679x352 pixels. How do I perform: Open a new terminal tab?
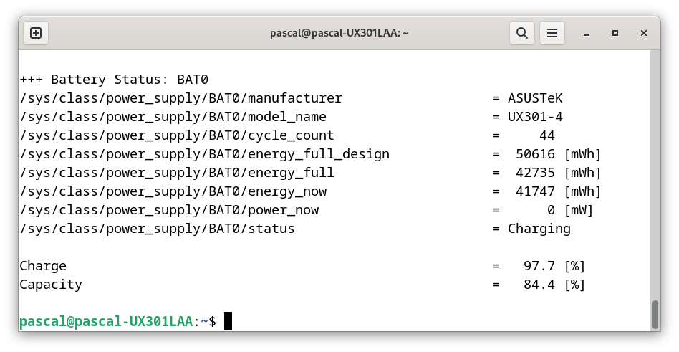pyautogui.click(x=36, y=33)
